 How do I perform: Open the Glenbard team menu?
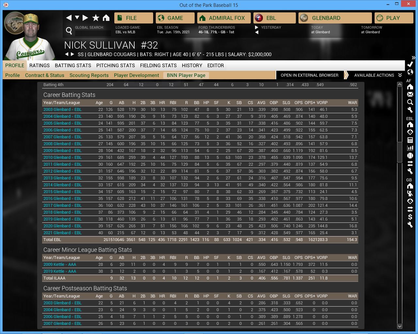pos(335,18)
